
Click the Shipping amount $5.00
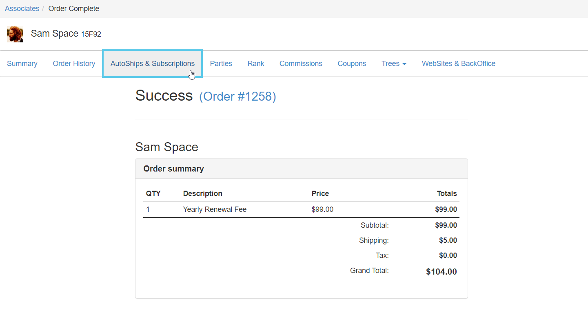[448, 240]
